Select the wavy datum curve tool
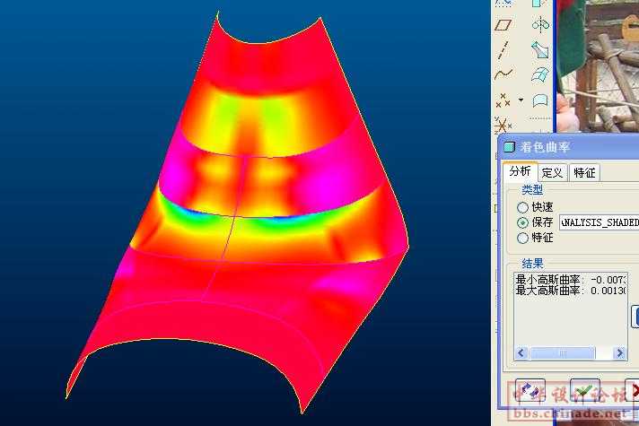The image size is (639, 426). 503,74
